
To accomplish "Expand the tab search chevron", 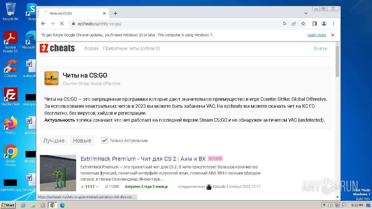I will 306,13.
